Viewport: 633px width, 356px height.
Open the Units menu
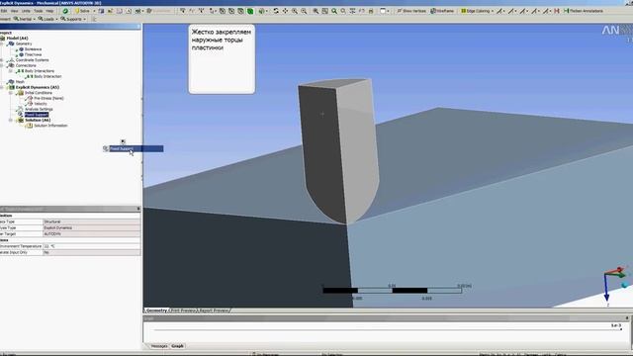(26, 11)
